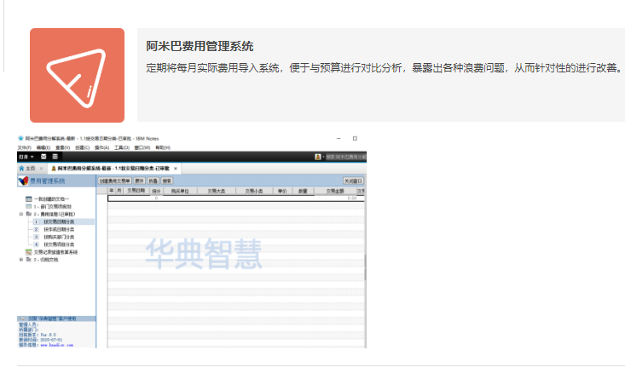
Task: Close the 主页 home tab
Action: click(41, 169)
